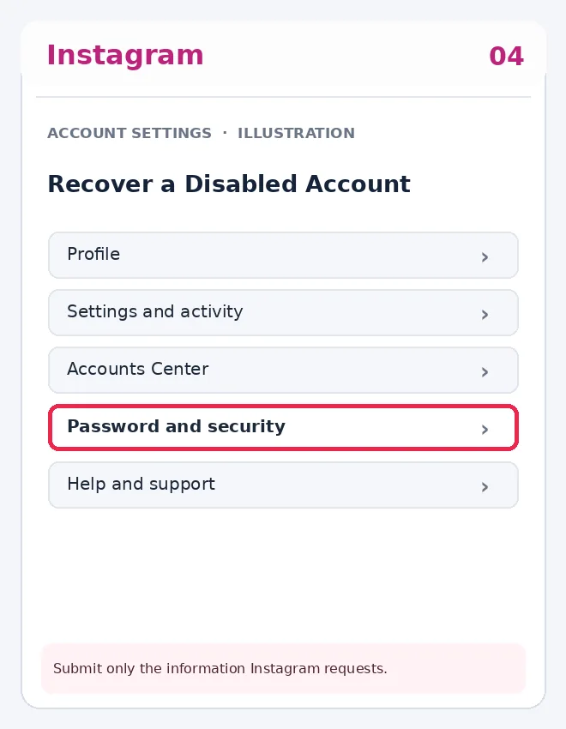Click the pink notice about submitting information
The height and width of the screenshot is (729, 566).
pyautogui.click(x=283, y=668)
